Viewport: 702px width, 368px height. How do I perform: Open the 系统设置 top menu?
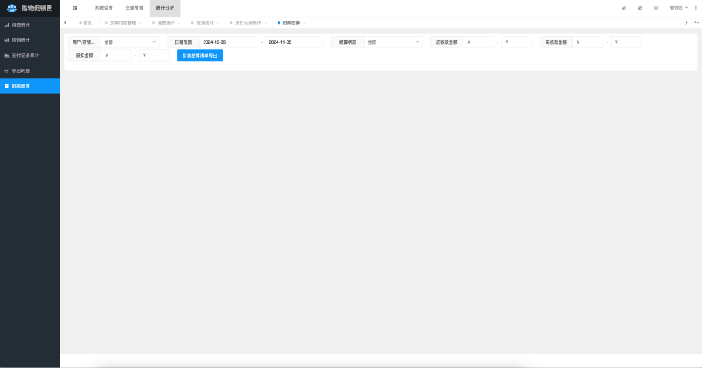(104, 8)
